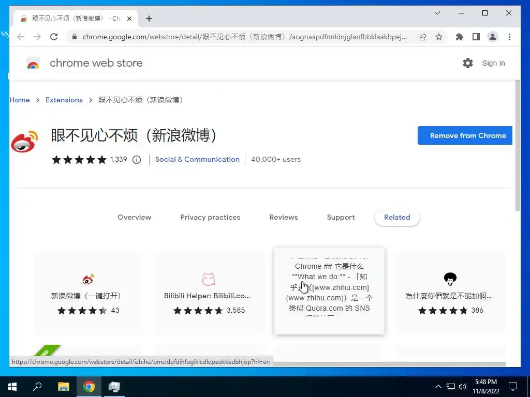This screenshot has width=530, height=397.
Task: Open network status in system tray
Action: (x=451, y=387)
